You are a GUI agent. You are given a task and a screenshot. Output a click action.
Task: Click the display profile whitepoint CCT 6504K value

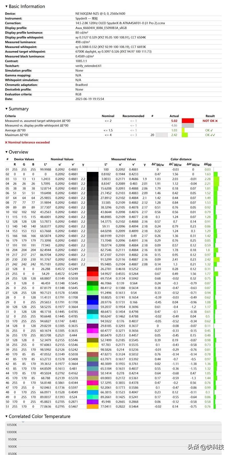click(x=111, y=38)
